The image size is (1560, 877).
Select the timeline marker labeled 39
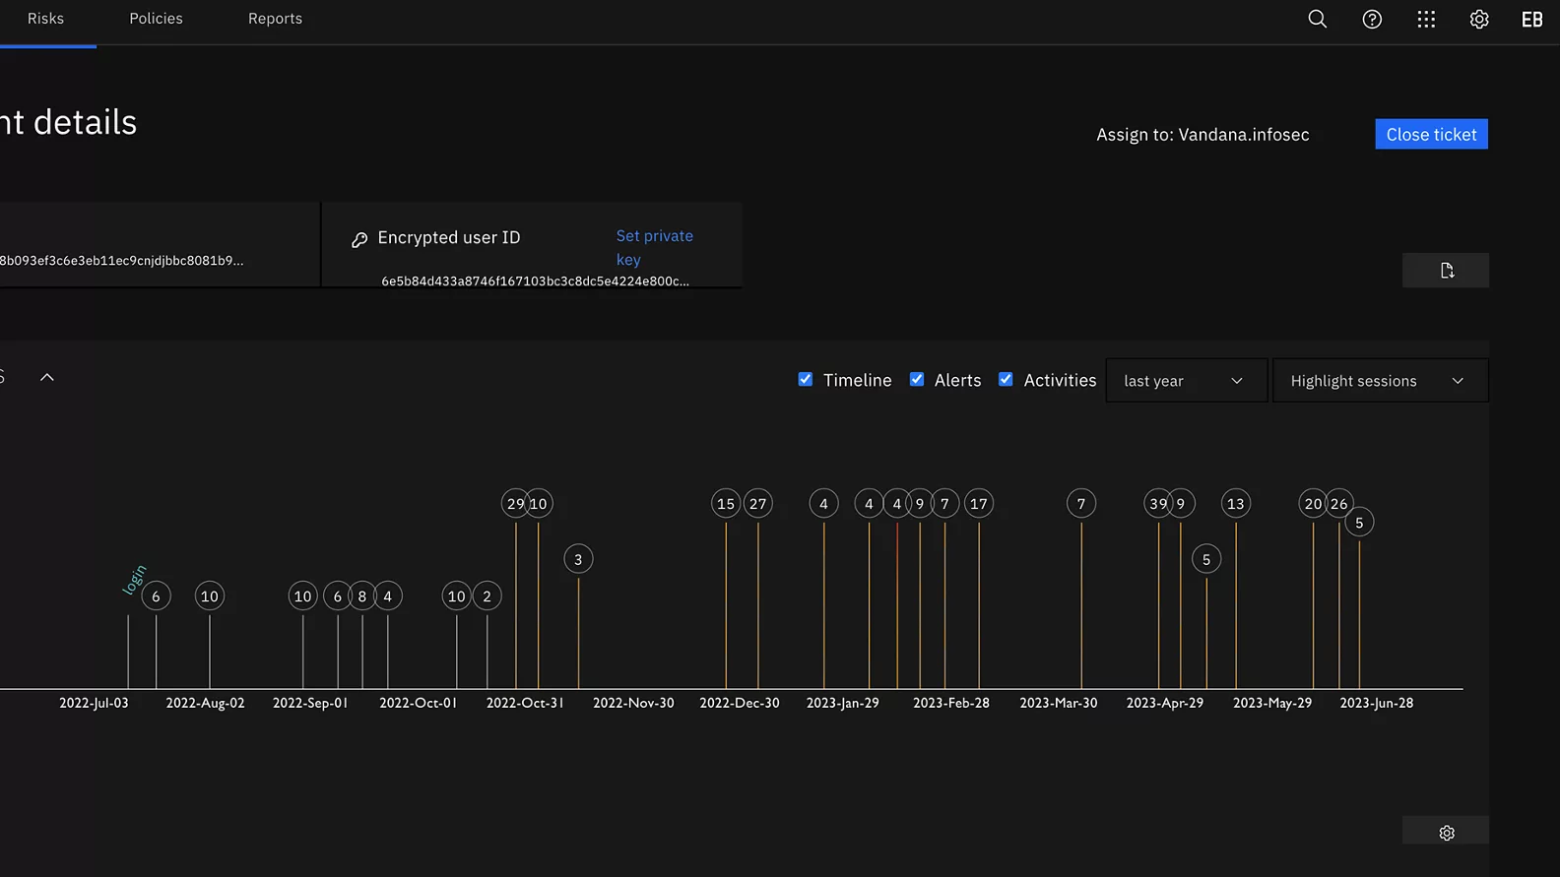pos(1157,504)
